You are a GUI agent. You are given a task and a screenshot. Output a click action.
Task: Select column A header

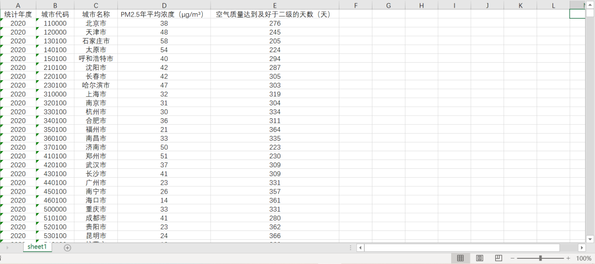(x=18, y=5)
